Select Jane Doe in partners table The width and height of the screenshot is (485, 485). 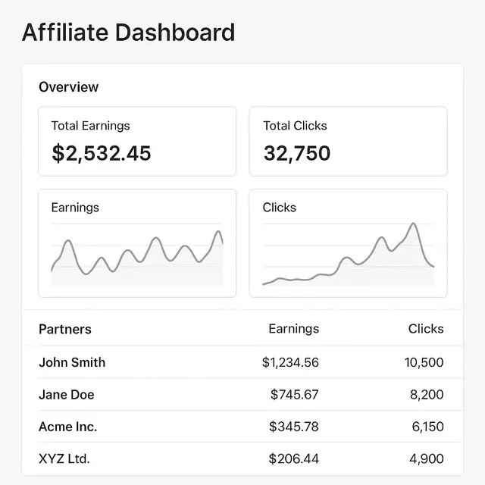[x=67, y=395]
